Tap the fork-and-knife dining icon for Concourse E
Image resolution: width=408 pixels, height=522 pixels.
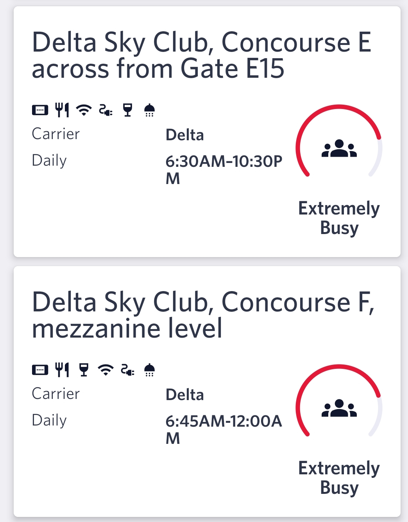62,110
